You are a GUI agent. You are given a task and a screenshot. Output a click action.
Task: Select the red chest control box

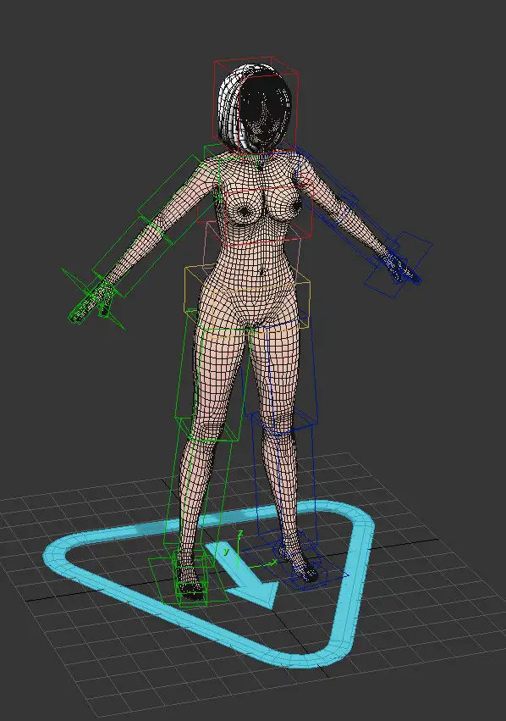point(256,215)
